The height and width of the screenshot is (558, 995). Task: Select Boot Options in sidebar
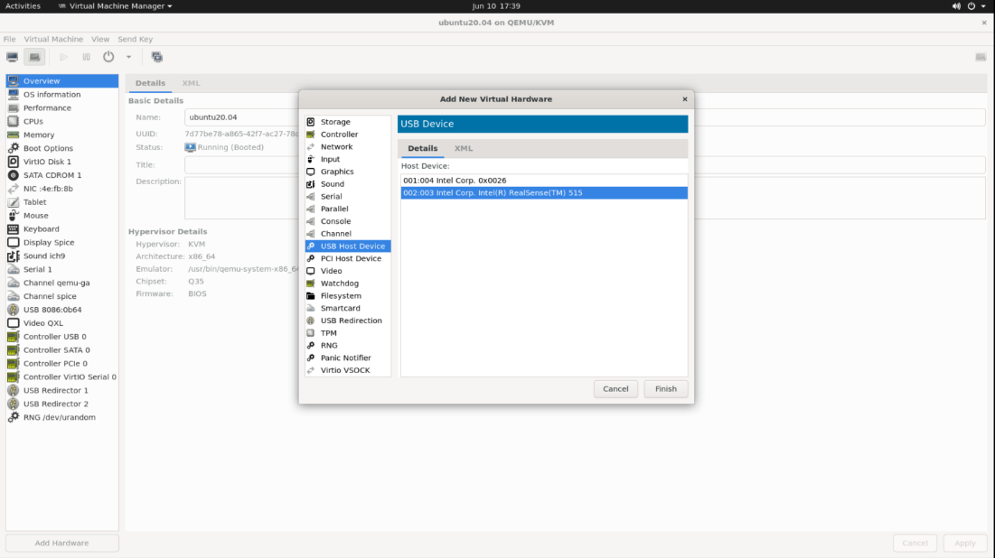click(62, 148)
